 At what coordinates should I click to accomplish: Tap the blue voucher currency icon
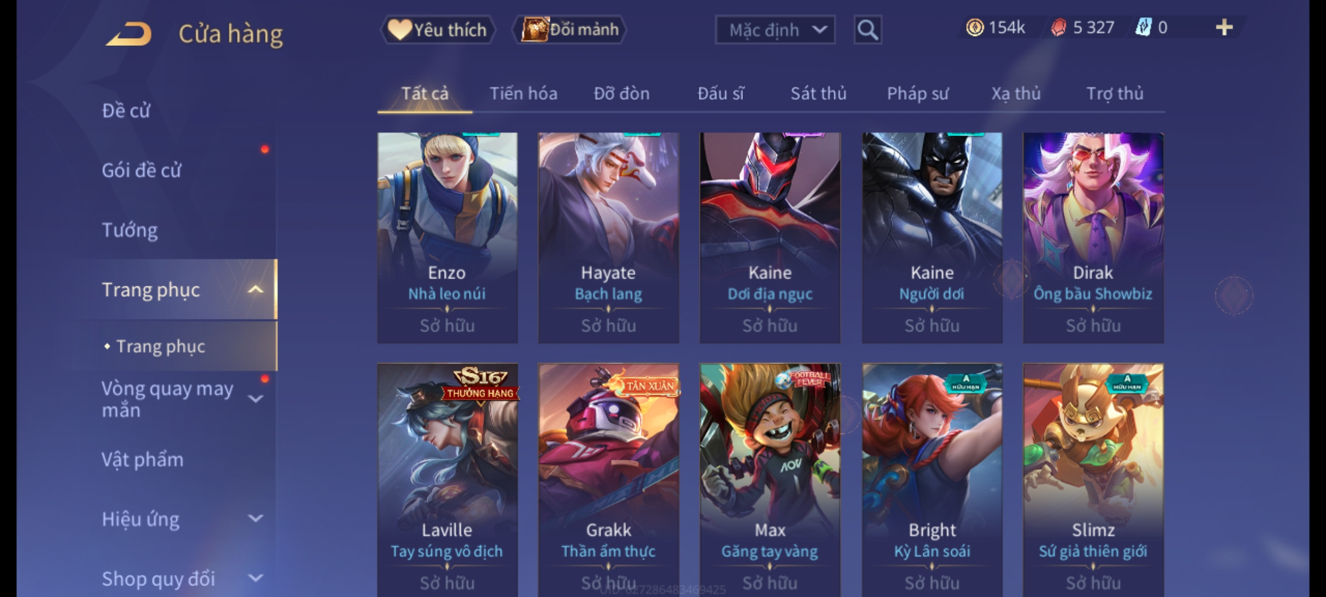(1143, 28)
